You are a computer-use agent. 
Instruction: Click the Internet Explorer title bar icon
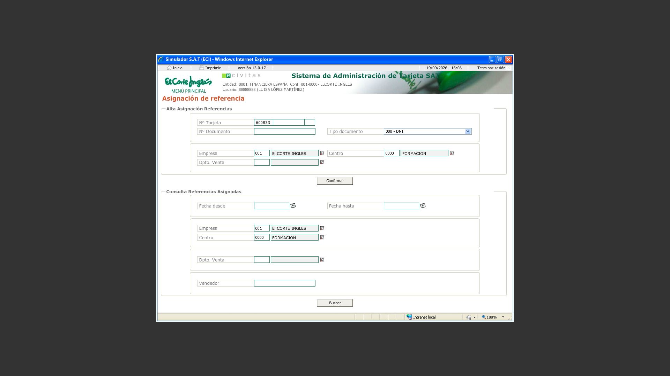tap(161, 59)
